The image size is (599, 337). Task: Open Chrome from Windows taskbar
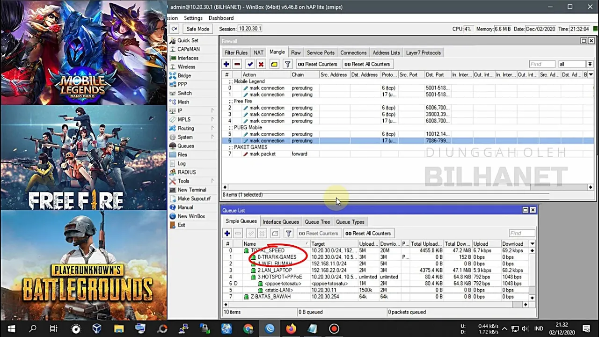[x=248, y=329]
